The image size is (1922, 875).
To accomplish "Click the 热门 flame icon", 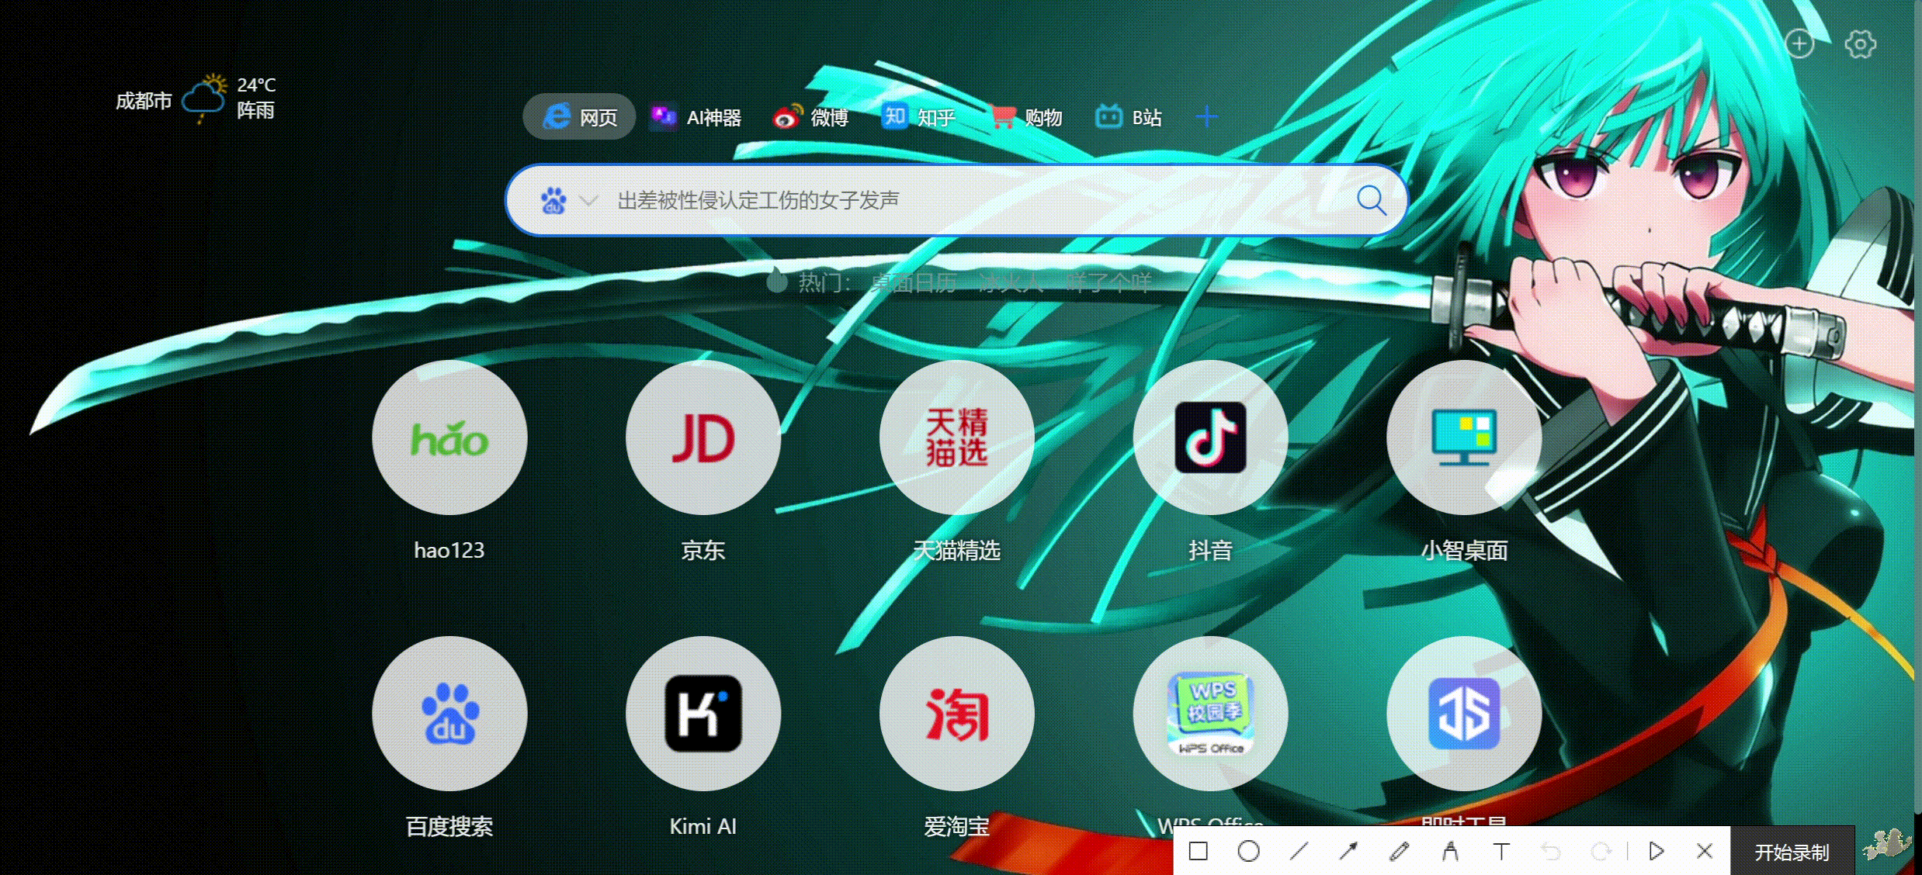I will tap(776, 280).
